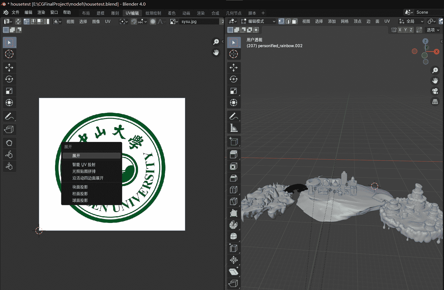Choose the Loop Cut tool
The image size is (444, 290).
234,190
